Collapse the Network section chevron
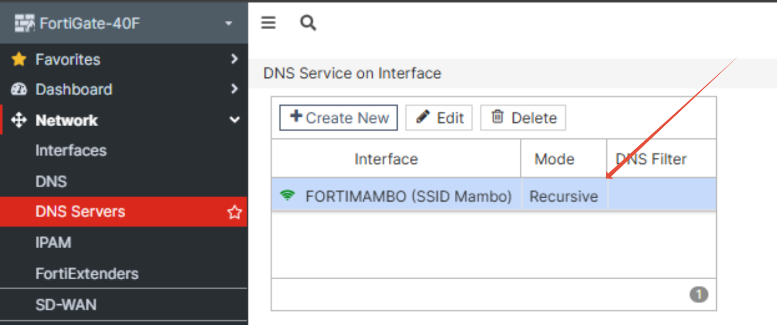 (234, 120)
